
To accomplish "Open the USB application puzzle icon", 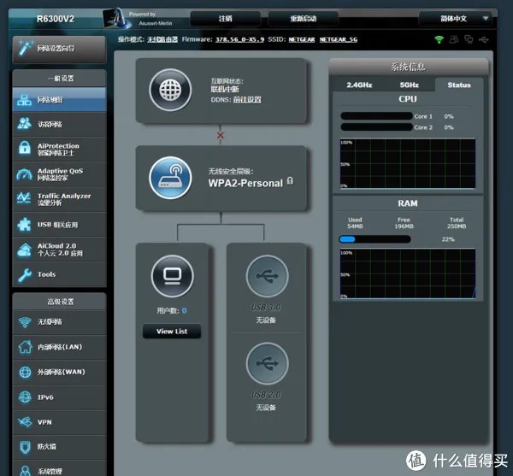I will (24, 224).
